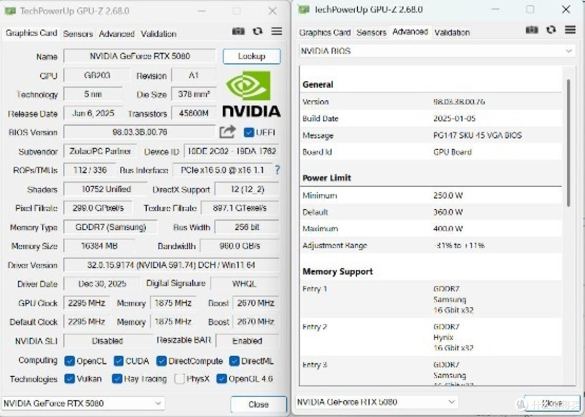The width and height of the screenshot is (585, 417).
Task: Click the BIOS export share icon
Action: click(x=227, y=132)
